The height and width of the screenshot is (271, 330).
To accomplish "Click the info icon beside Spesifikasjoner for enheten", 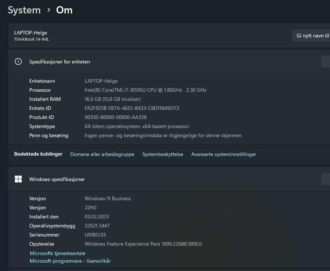I will (x=18, y=62).
